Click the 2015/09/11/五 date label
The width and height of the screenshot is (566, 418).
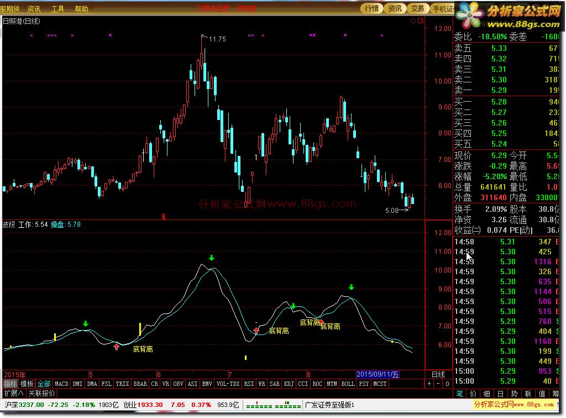coord(378,374)
